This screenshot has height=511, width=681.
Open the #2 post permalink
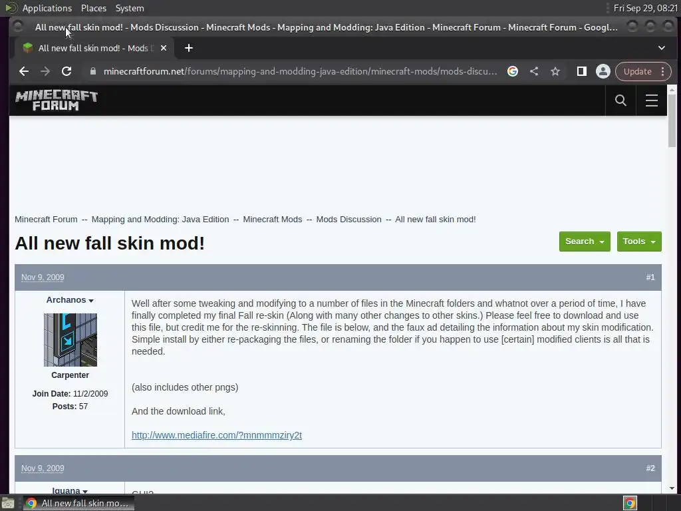650,468
